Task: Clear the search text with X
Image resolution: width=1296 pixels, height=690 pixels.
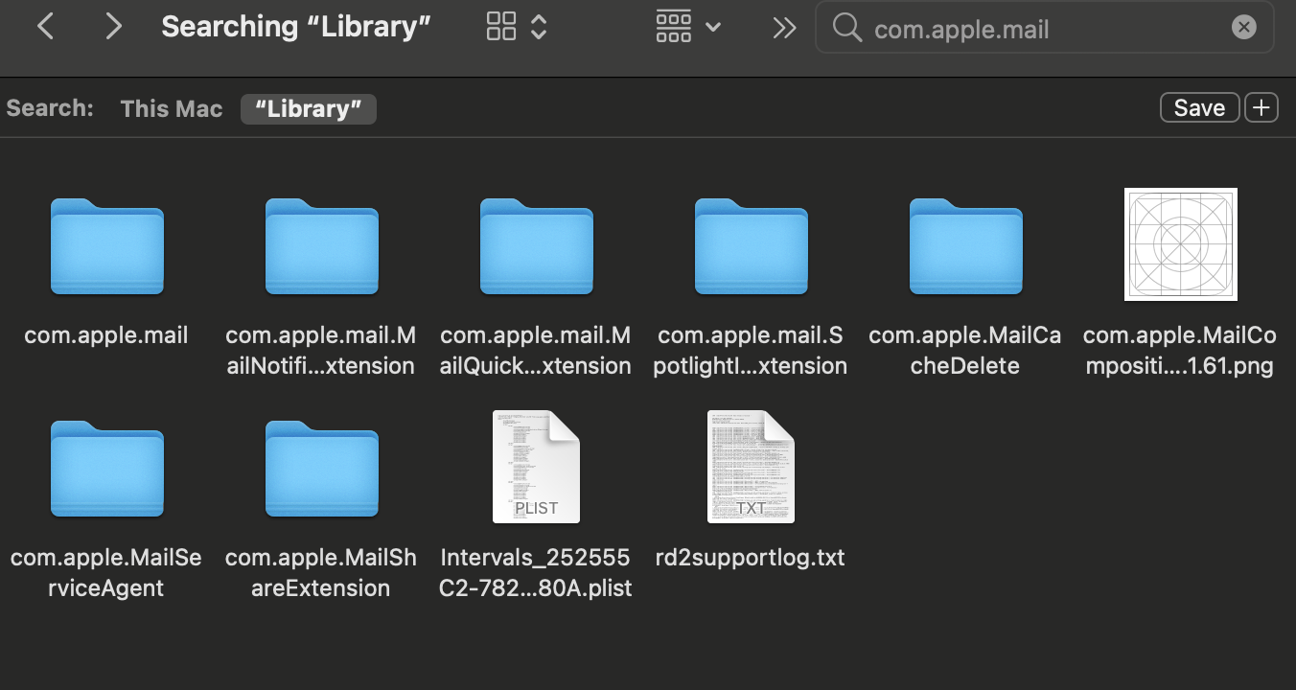Action: pyautogui.click(x=1243, y=28)
